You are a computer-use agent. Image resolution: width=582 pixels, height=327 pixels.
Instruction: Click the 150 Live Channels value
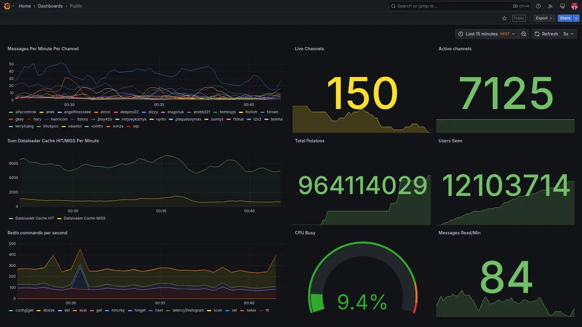click(362, 93)
